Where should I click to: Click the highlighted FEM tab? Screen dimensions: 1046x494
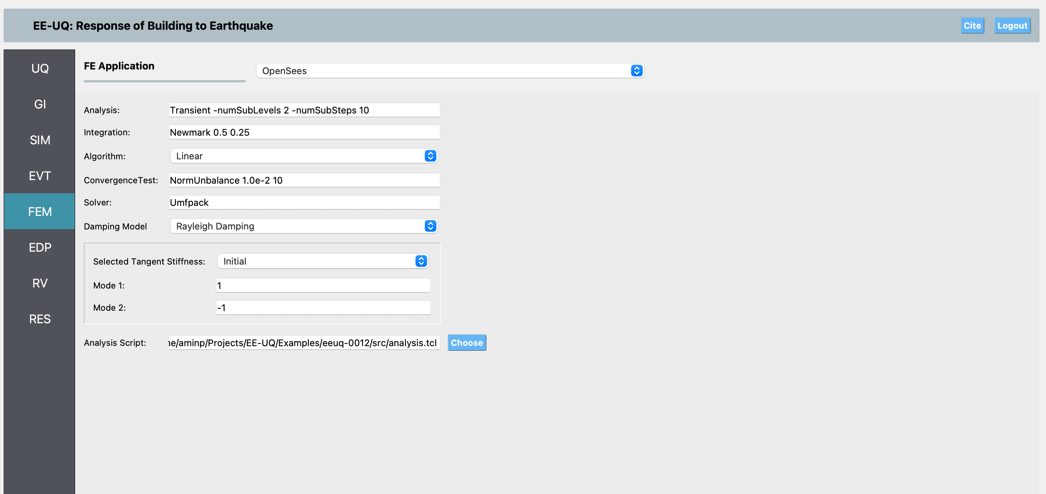coord(40,212)
